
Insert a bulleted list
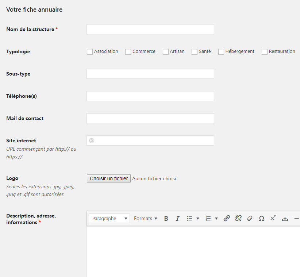click(189, 219)
